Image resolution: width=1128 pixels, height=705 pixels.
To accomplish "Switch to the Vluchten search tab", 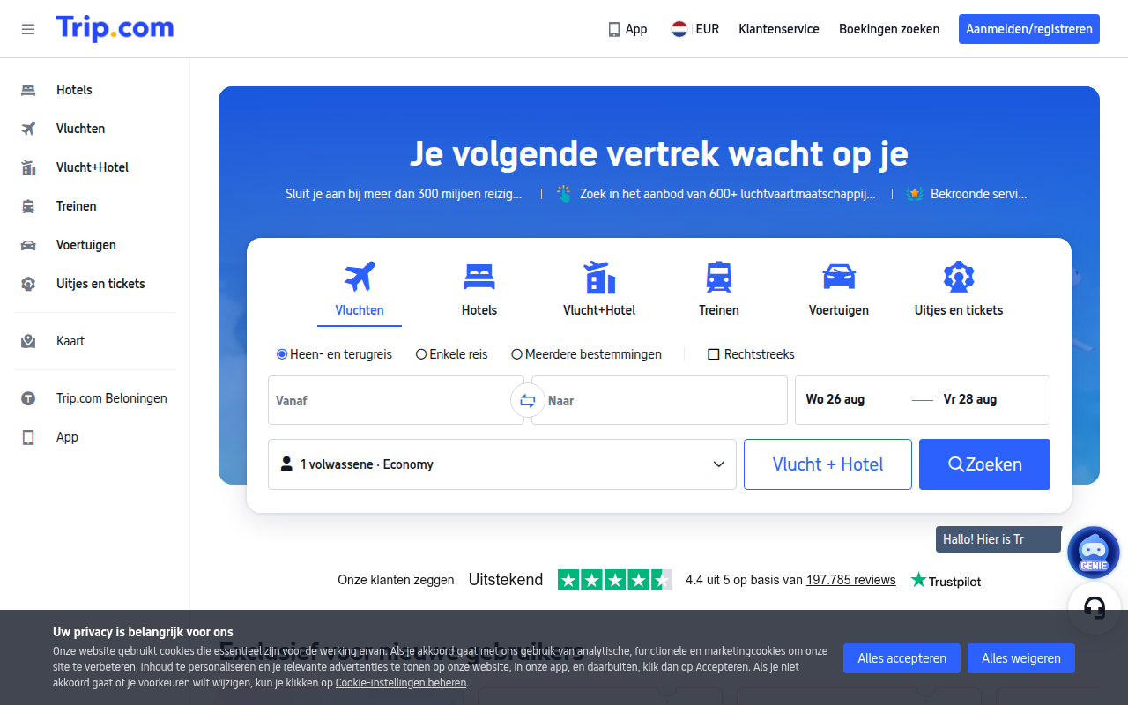I will pyautogui.click(x=360, y=290).
